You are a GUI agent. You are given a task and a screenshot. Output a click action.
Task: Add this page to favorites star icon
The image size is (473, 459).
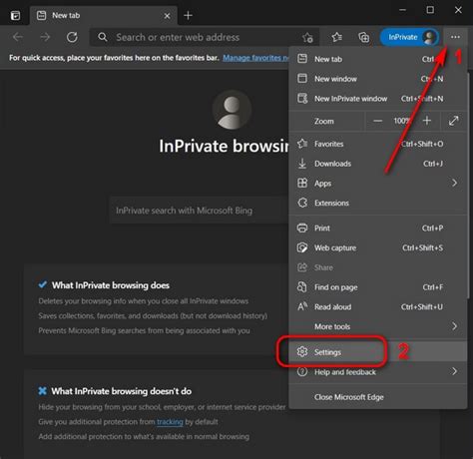[x=307, y=38]
